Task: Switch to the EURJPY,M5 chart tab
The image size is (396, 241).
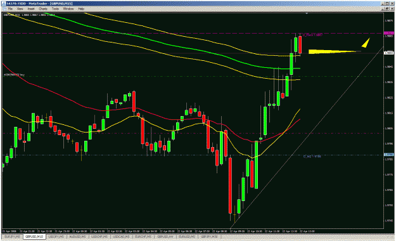Action: (12, 237)
